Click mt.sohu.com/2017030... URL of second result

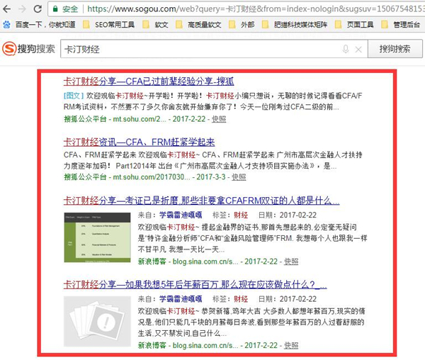(152, 176)
